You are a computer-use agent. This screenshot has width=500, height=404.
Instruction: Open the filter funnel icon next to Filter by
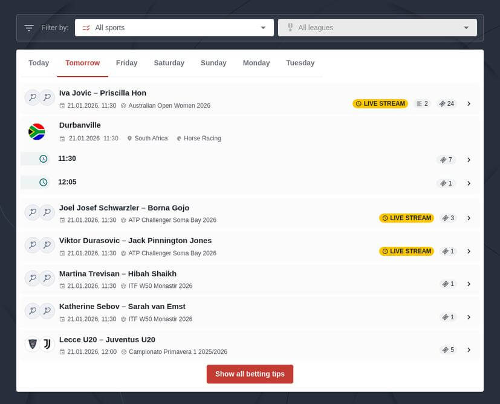tap(28, 27)
